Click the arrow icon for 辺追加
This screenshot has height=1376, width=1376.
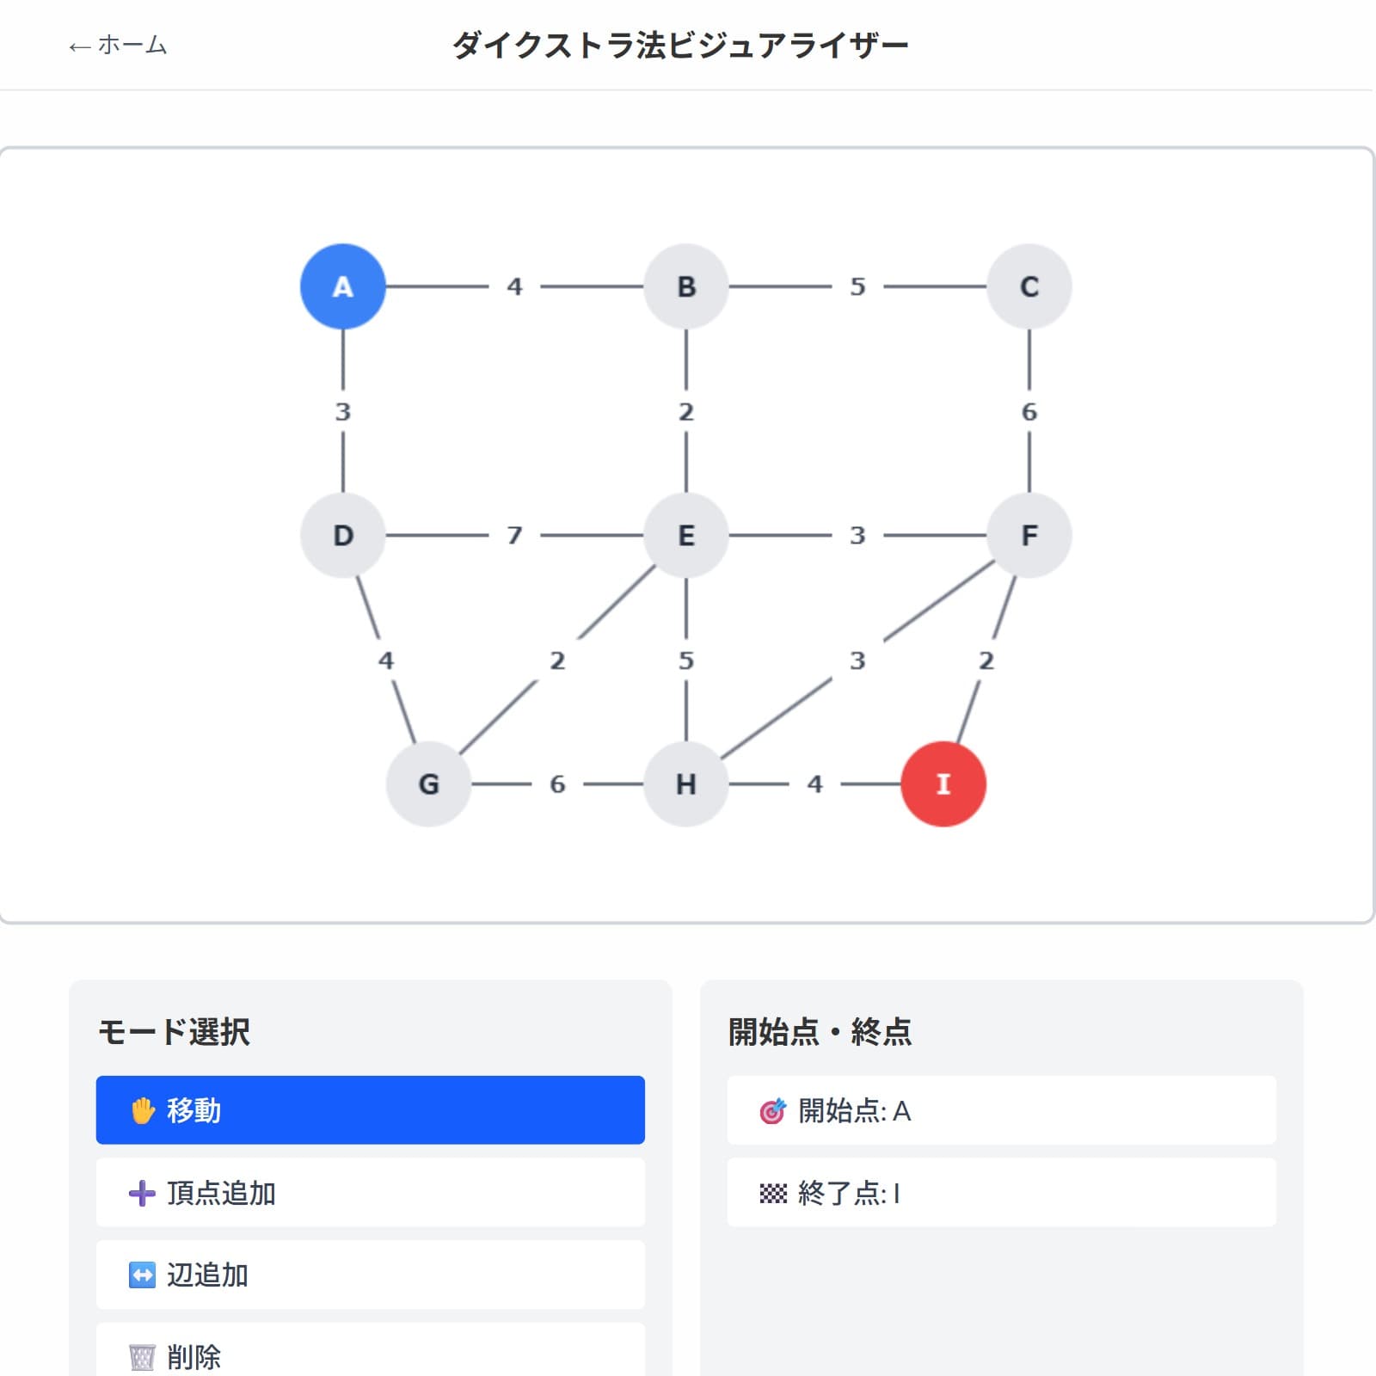pyautogui.click(x=142, y=1275)
